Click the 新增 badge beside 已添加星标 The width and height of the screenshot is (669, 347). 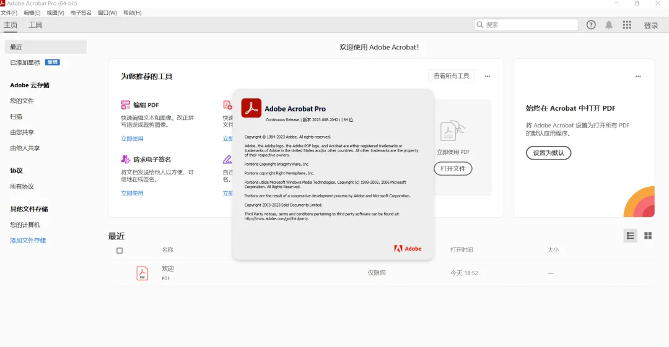pos(53,62)
